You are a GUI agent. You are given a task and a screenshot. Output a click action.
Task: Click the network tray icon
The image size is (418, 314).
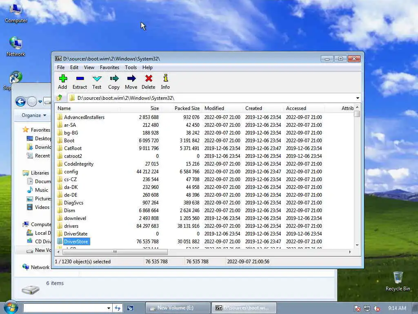point(367,308)
